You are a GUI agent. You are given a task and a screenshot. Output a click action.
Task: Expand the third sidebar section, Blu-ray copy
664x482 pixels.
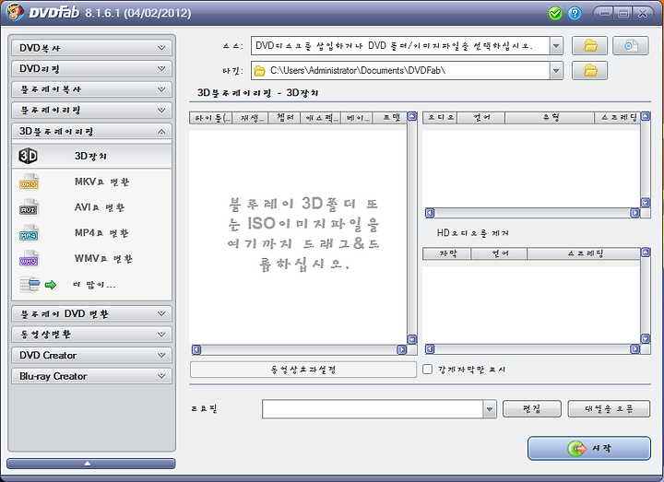coord(91,89)
